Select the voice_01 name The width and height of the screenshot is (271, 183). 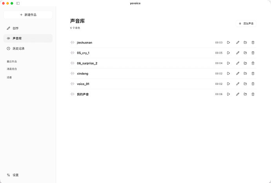point(83,84)
